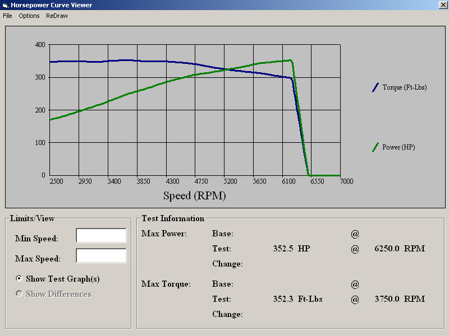Click the 3400 x-axis tick label
Viewport: 449px width, 336px height.
tap(114, 181)
